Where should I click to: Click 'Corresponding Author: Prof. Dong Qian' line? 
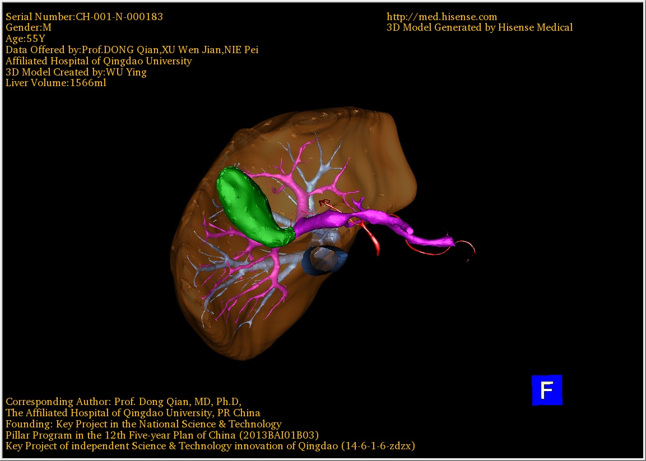[124, 402]
